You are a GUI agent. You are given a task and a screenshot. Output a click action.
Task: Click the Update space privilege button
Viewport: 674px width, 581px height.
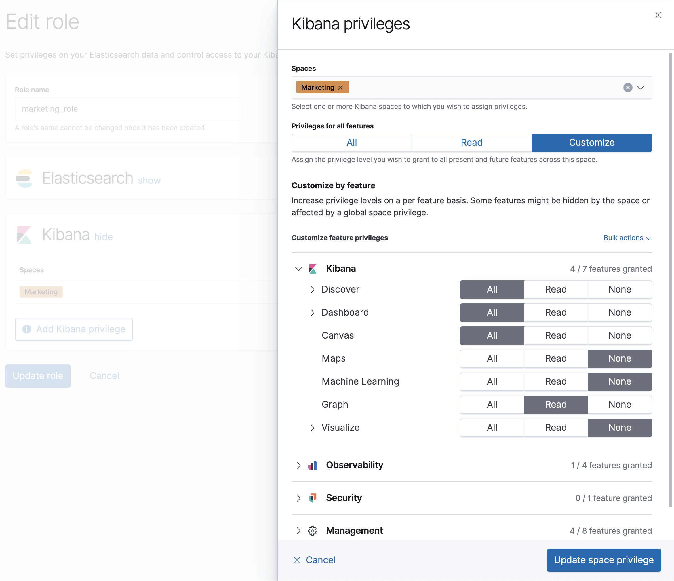604,560
